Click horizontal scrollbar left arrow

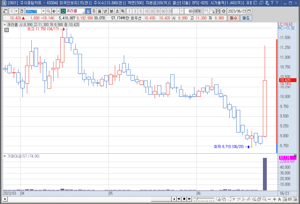coord(5,199)
